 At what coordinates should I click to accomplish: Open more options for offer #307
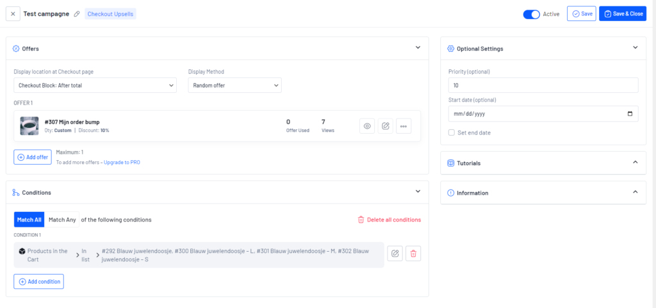pos(404,126)
